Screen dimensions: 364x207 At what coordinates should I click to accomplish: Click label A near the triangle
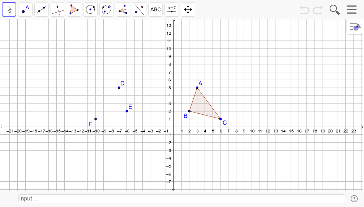(x=200, y=83)
